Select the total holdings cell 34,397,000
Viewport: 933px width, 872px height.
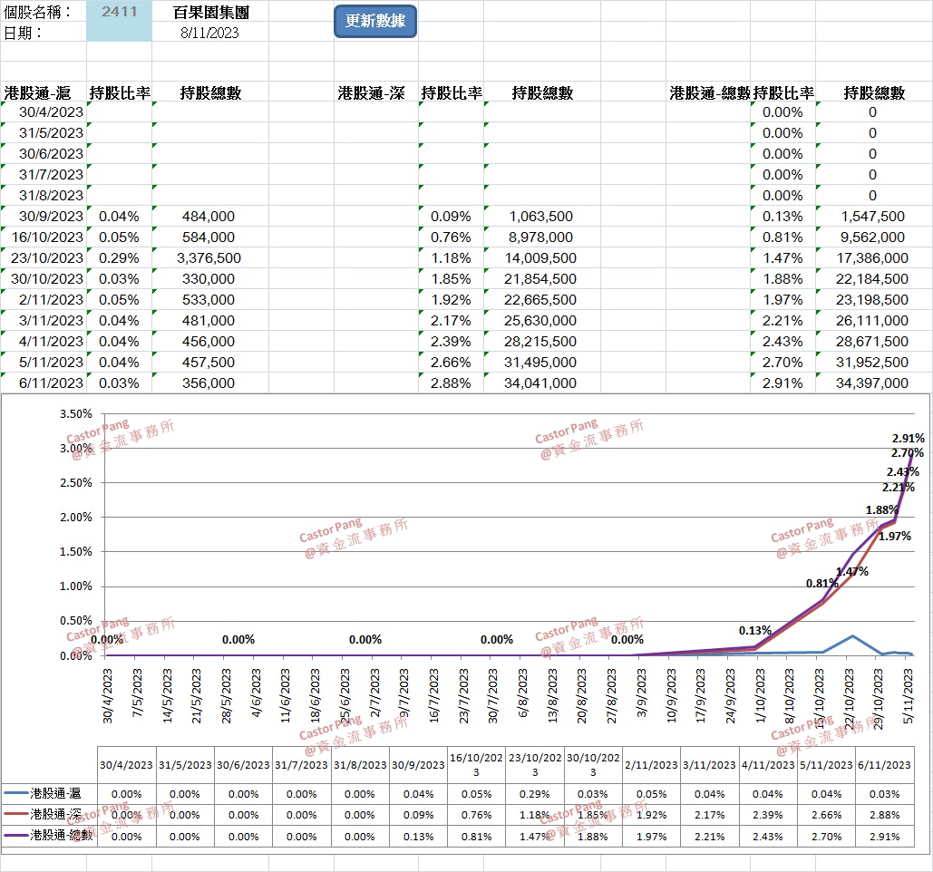(873, 383)
